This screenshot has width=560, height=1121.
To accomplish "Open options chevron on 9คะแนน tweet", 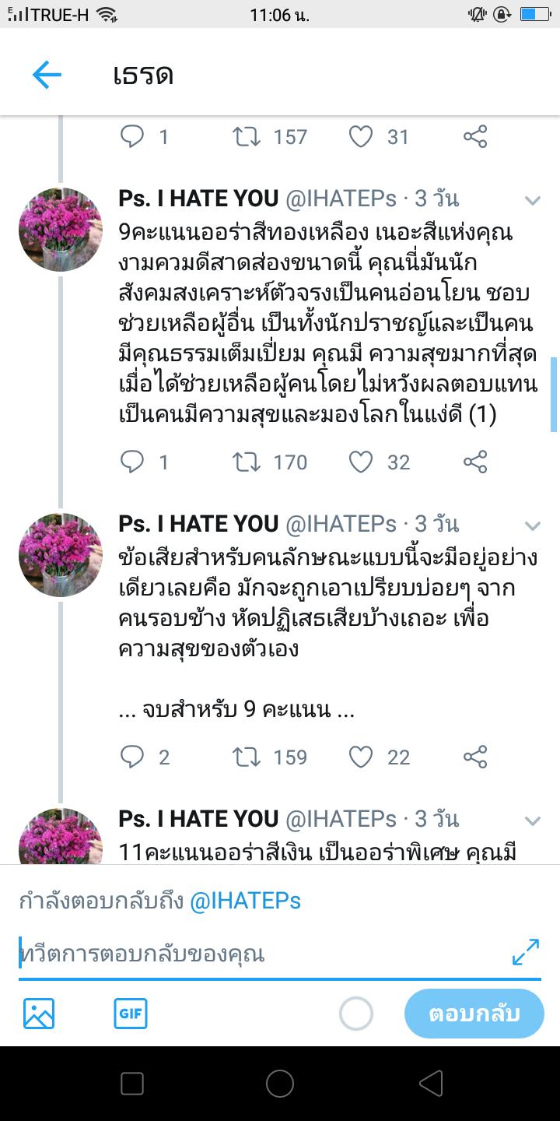I will [533, 200].
